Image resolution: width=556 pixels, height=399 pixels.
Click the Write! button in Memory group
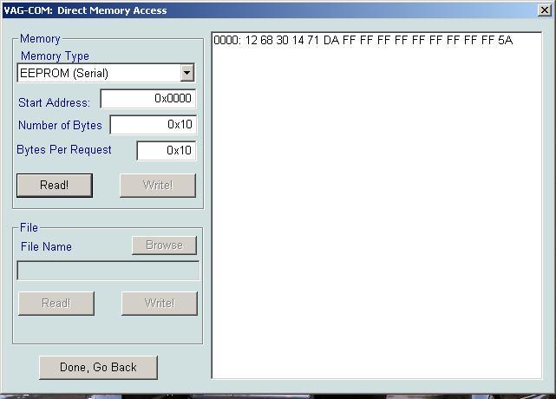(x=158, y=185)
